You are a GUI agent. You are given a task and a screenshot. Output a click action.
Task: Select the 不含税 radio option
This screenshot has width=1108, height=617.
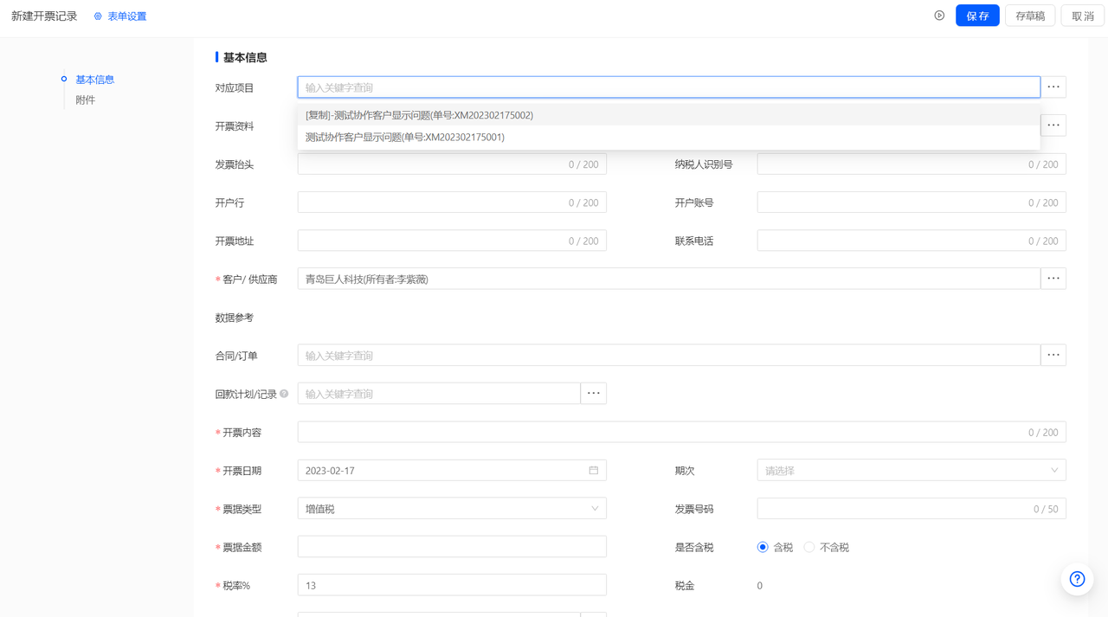tap(809, 548)
